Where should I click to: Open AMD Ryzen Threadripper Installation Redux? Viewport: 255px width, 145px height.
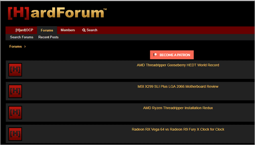pyautogui.click(x=178, y=108)
